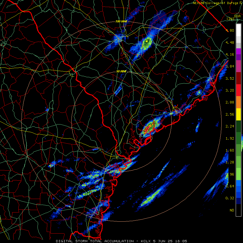243x243 pixels.
Task: Click the 4.48 legend value
Action: [x=230, y=42]
